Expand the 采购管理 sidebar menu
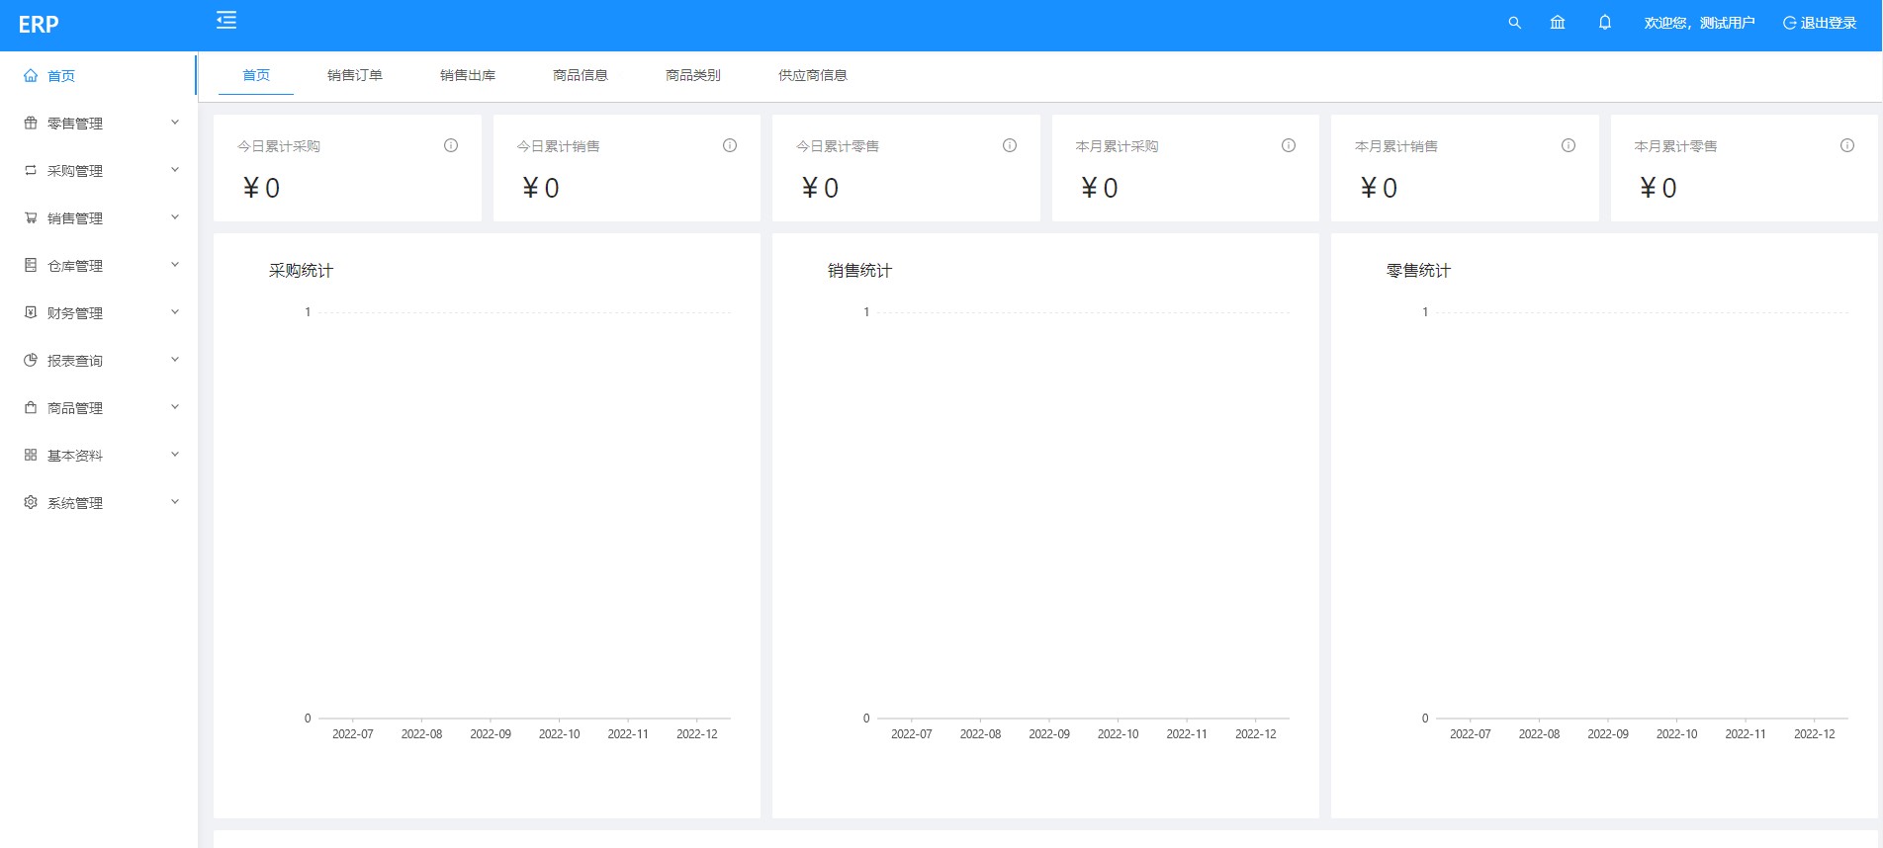 point(99,171)
